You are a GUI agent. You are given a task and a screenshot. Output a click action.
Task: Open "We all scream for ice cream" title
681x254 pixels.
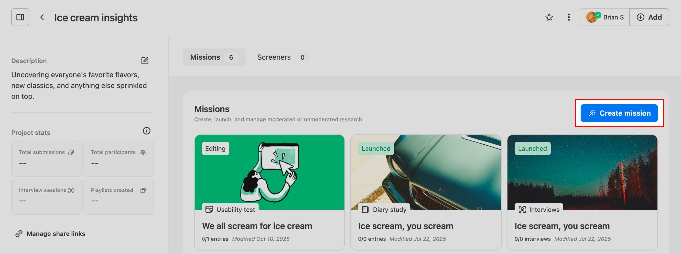tap(257, 226)
